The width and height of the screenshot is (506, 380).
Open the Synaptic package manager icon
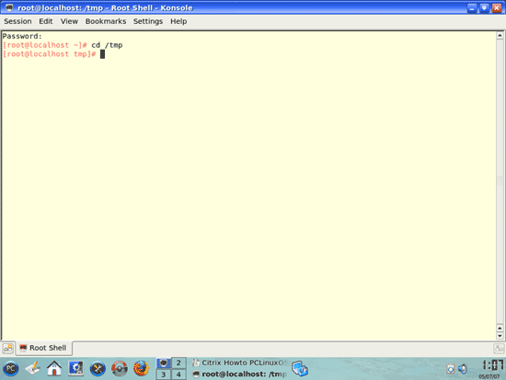[x=120, y=369]
